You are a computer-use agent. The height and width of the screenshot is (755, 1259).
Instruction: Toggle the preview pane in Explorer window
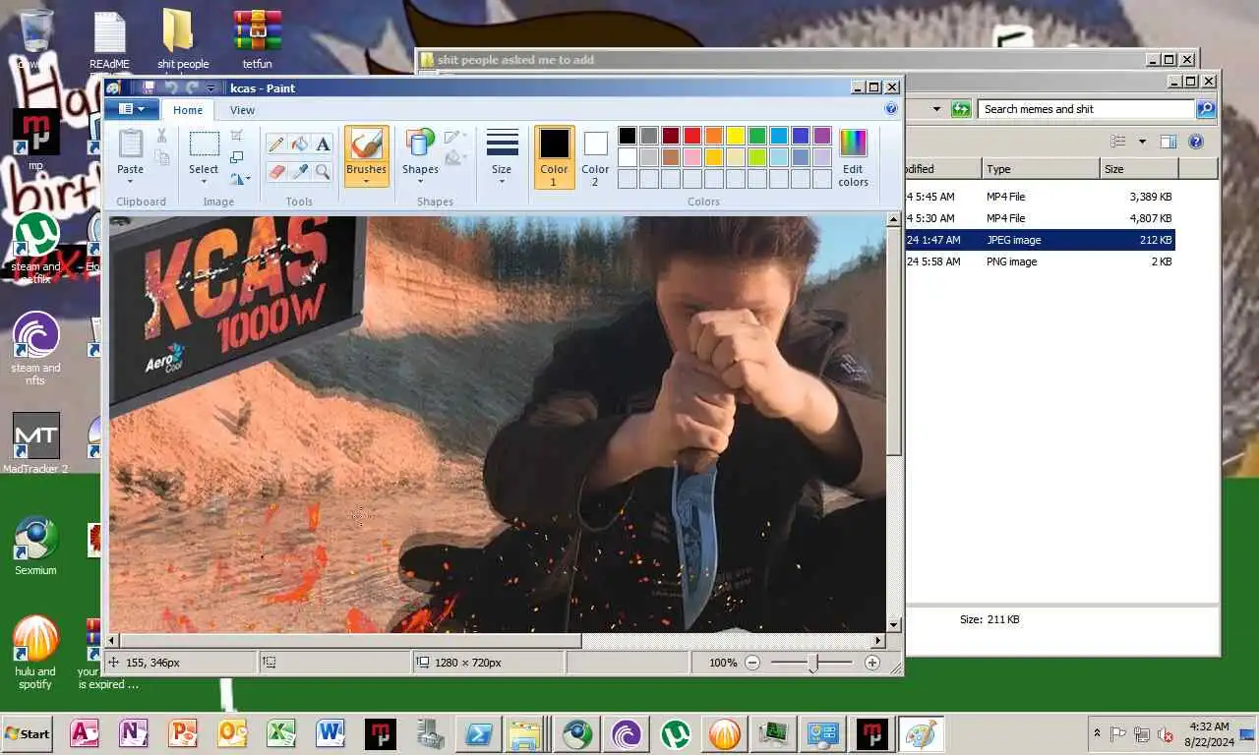coord(1168,142)
